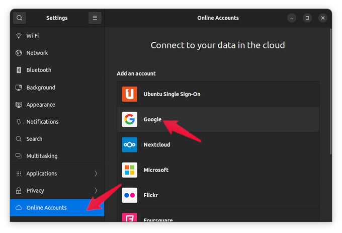
Task: Add a Google account
Action: (218, 119)
